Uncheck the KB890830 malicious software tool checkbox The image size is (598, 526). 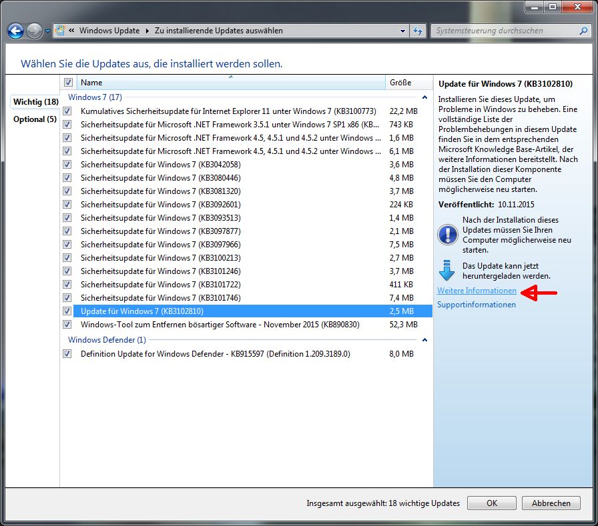tap(67, 324)
